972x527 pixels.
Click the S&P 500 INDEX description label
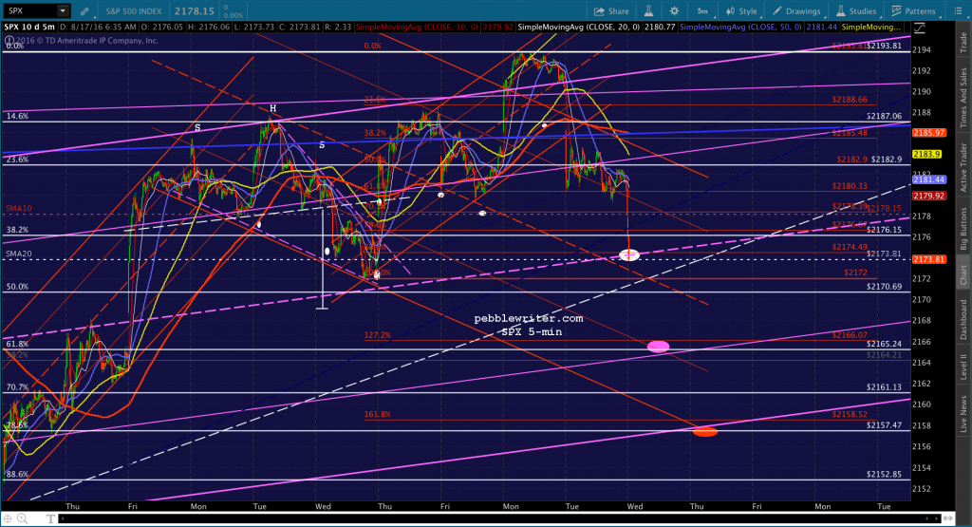pyautogui.click(x=133, y=11)
